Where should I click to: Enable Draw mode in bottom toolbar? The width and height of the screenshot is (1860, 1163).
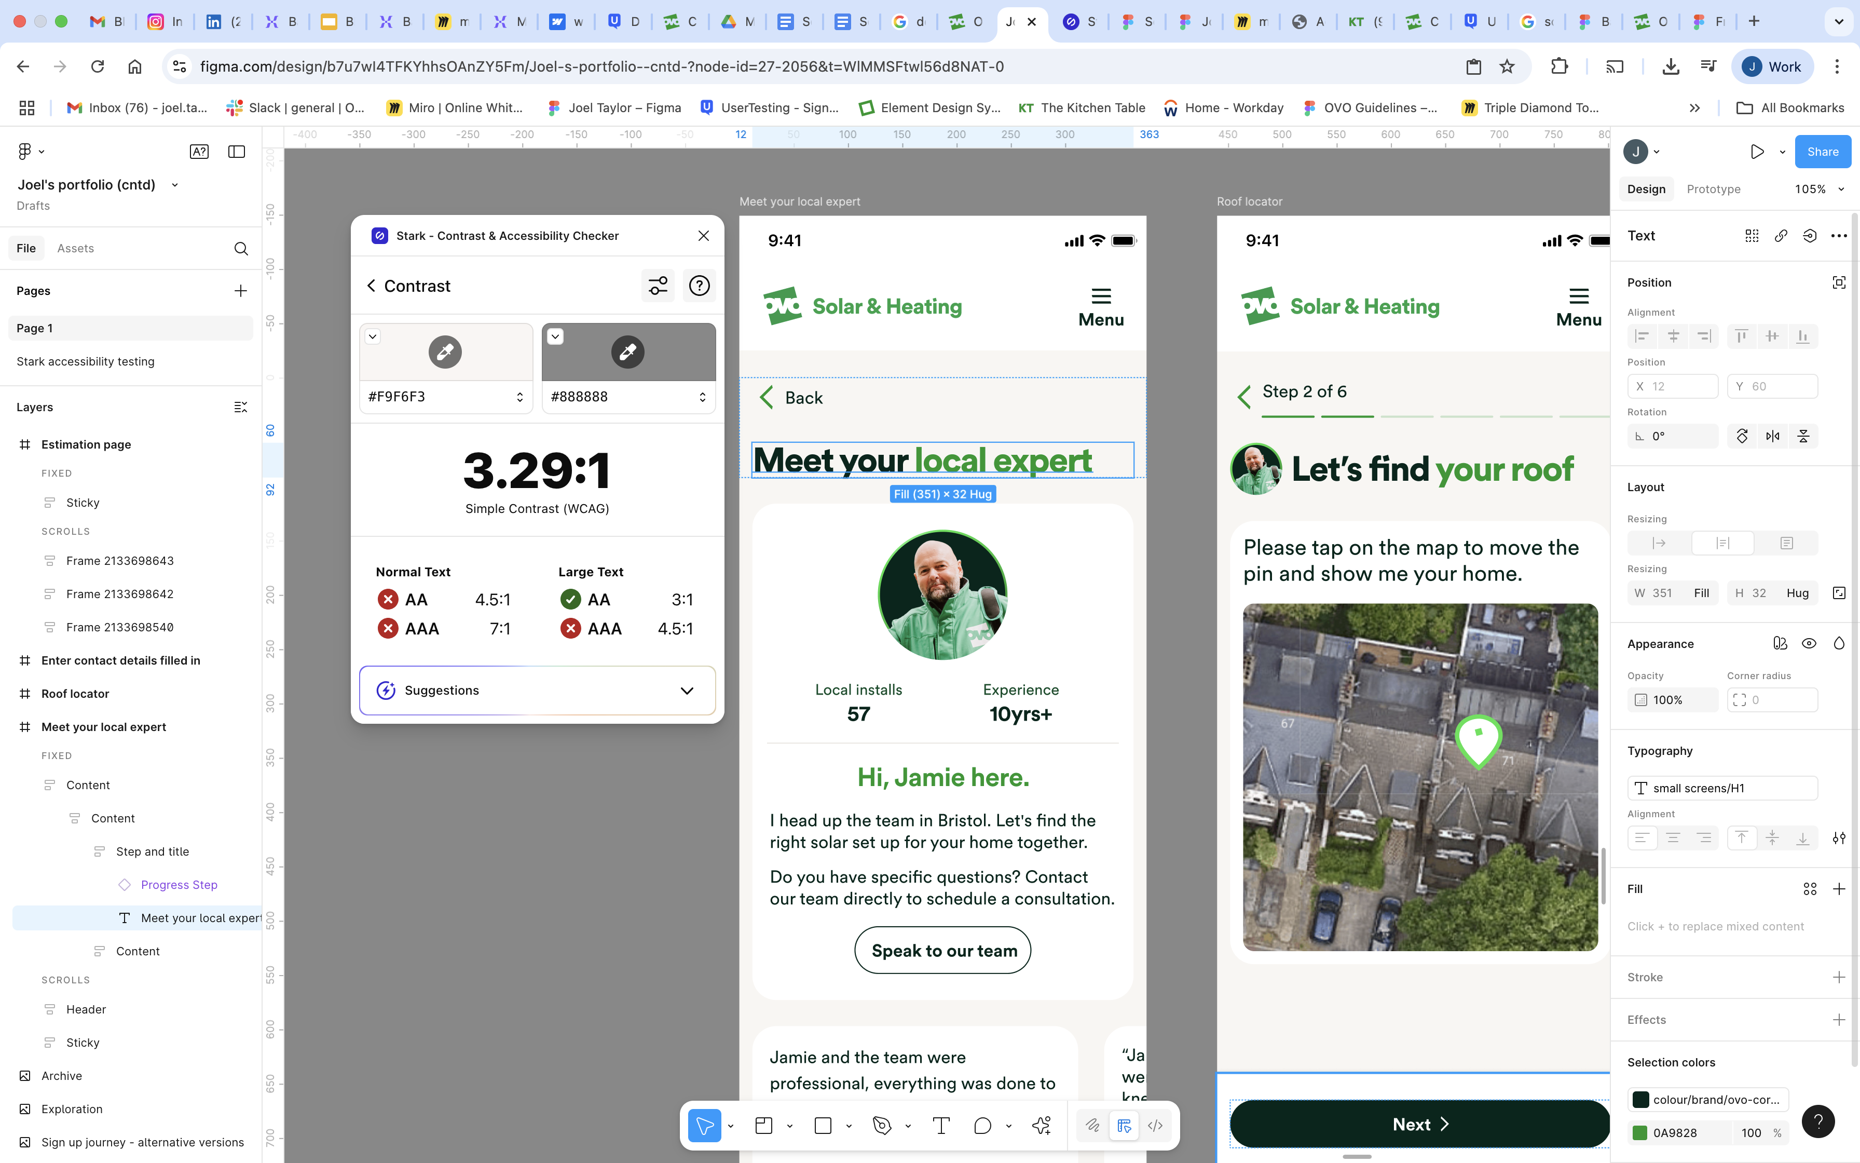click(1092, 1125)
